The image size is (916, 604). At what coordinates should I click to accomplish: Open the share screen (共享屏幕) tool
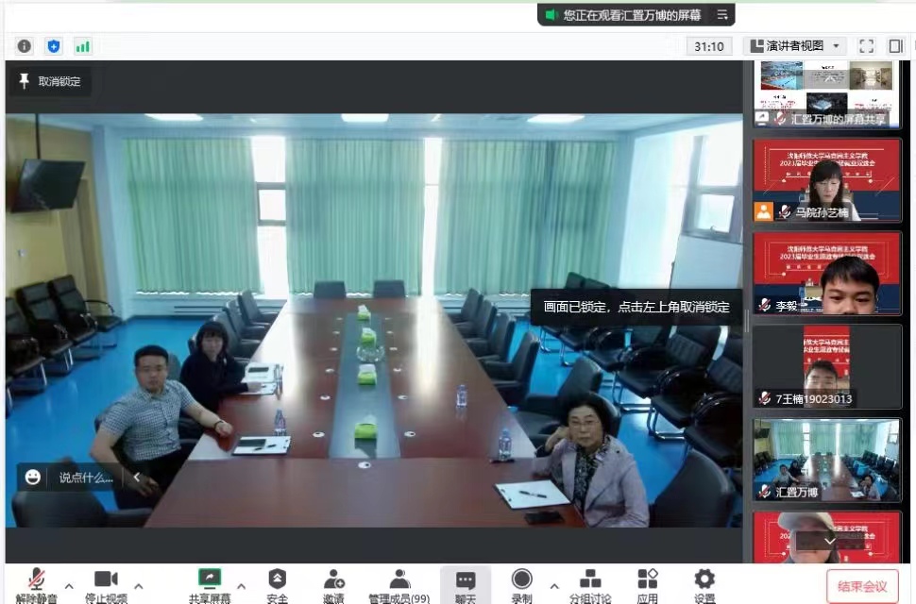210,582
